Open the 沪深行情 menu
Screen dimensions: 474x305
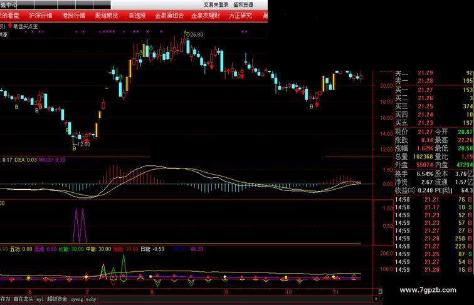[x=41, y=16]
